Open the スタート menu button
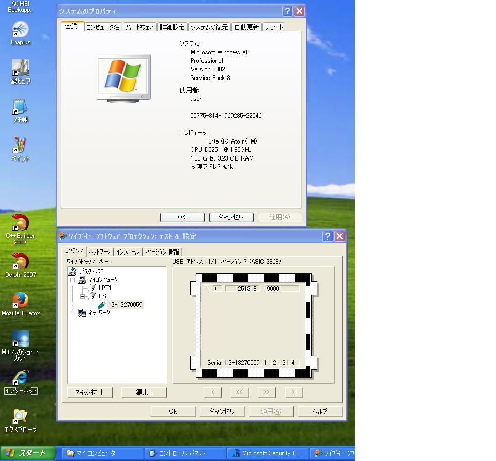 28,453
